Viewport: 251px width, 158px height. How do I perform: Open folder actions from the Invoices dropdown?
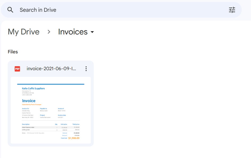click(x=92, y=32)
